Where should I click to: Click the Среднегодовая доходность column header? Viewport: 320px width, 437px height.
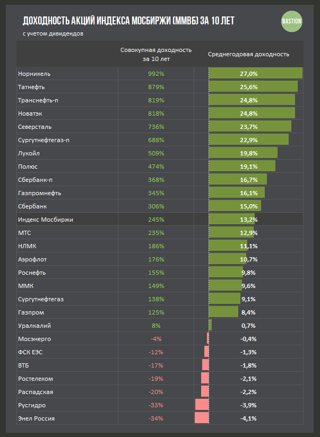click(248, 54)
